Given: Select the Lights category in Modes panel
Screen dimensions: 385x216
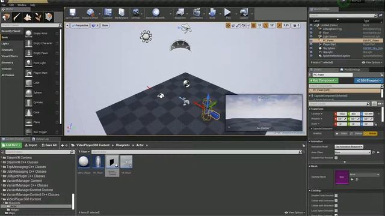Looking at the screenshot, I should point(5,44).
